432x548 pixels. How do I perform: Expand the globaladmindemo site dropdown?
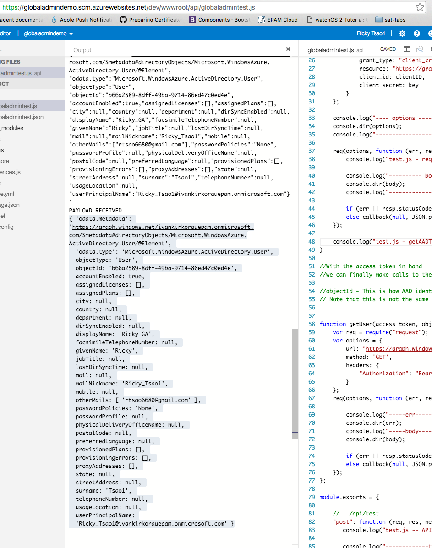[x=48, y=33]
